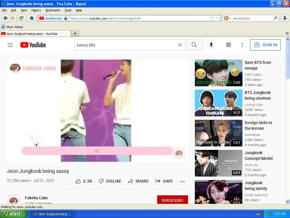Open the Jungkook being clueless thumbnail
This screenshot has height=218, width=290.
click(218, 103)
